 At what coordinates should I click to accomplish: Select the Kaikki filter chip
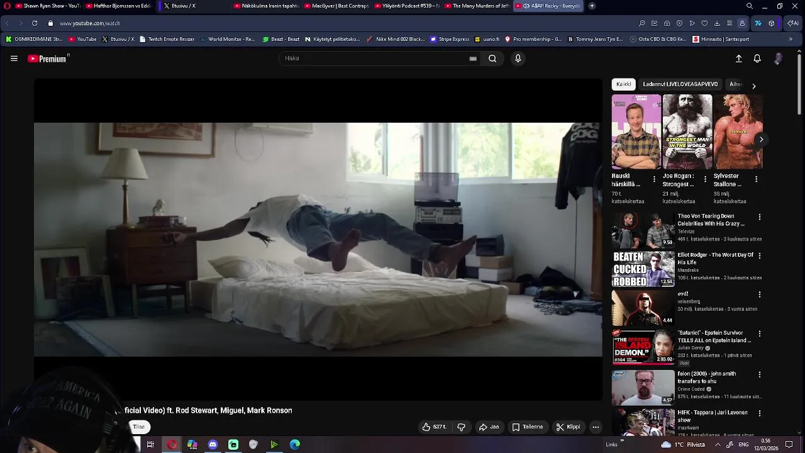tap(624, 84)
